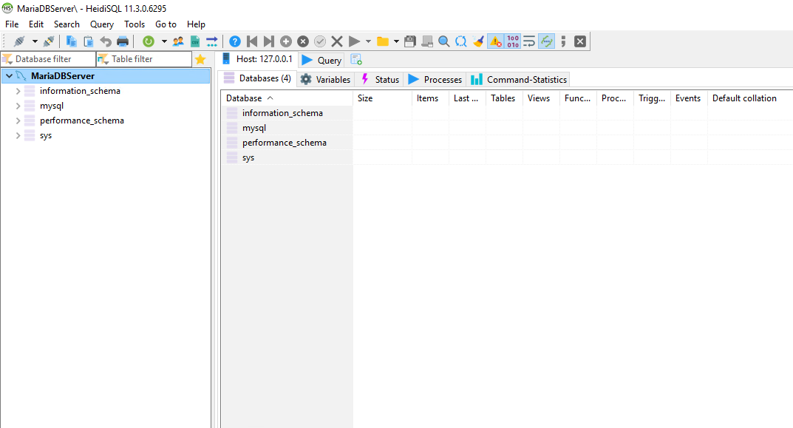Click into the Database filter field

(49, 59)
